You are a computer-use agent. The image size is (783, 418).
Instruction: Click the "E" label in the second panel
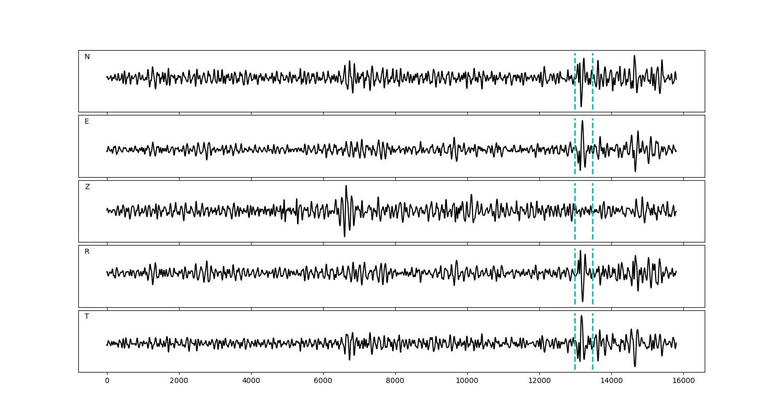click(87, 122)
